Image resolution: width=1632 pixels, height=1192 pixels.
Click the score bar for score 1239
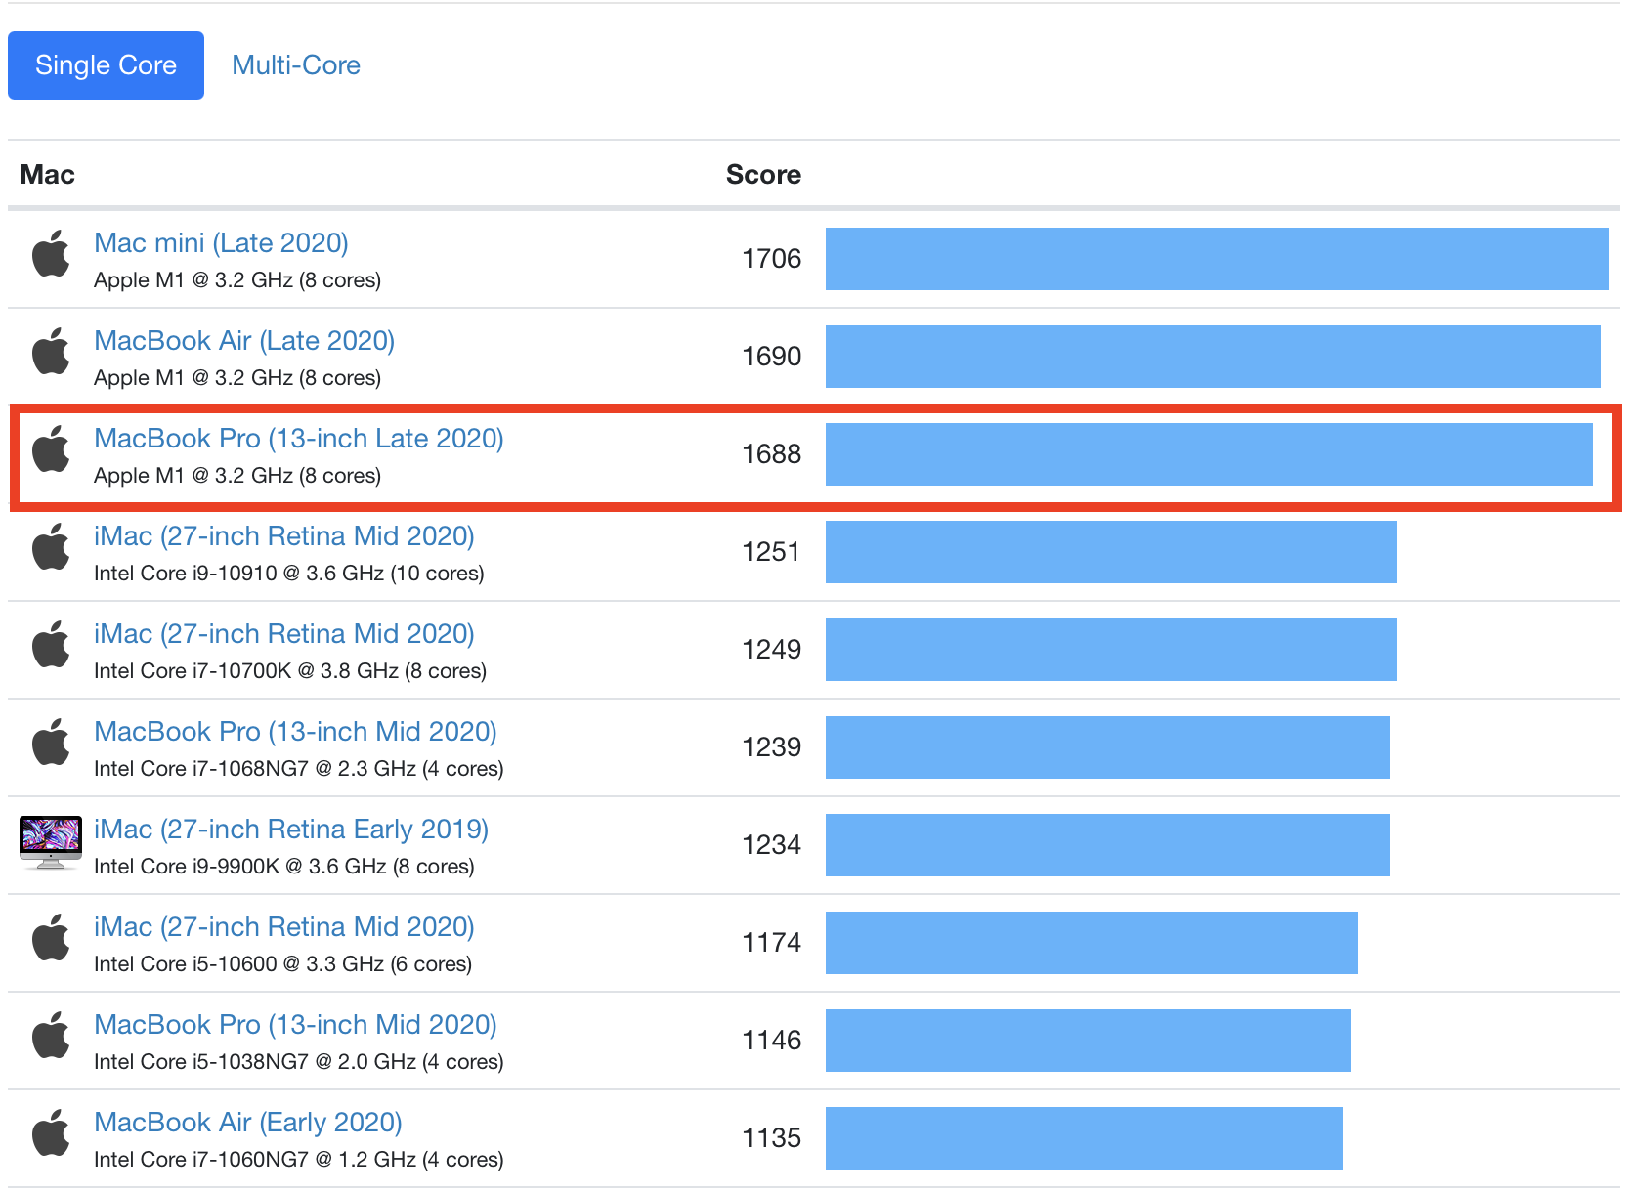pyautogui.click(x=1107, y=747)
